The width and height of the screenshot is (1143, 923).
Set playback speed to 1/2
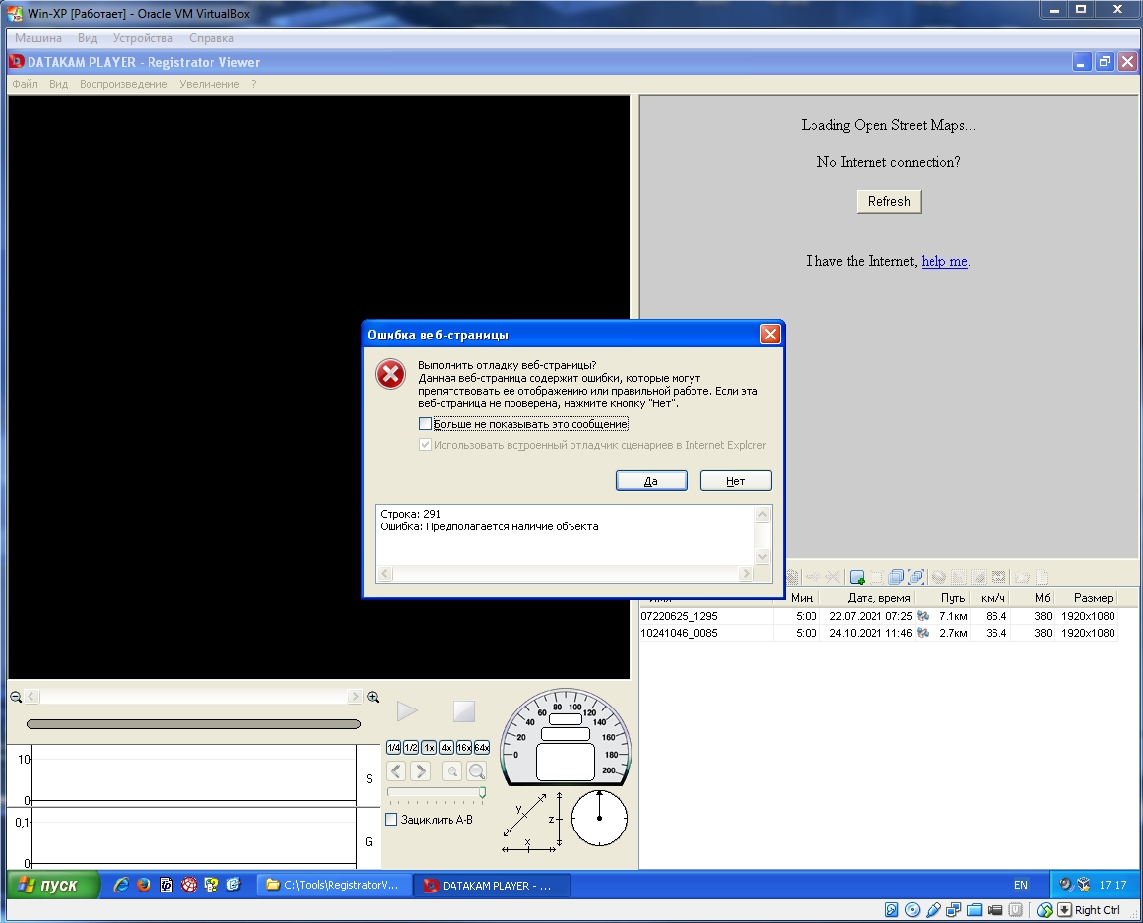click(410, 747)
